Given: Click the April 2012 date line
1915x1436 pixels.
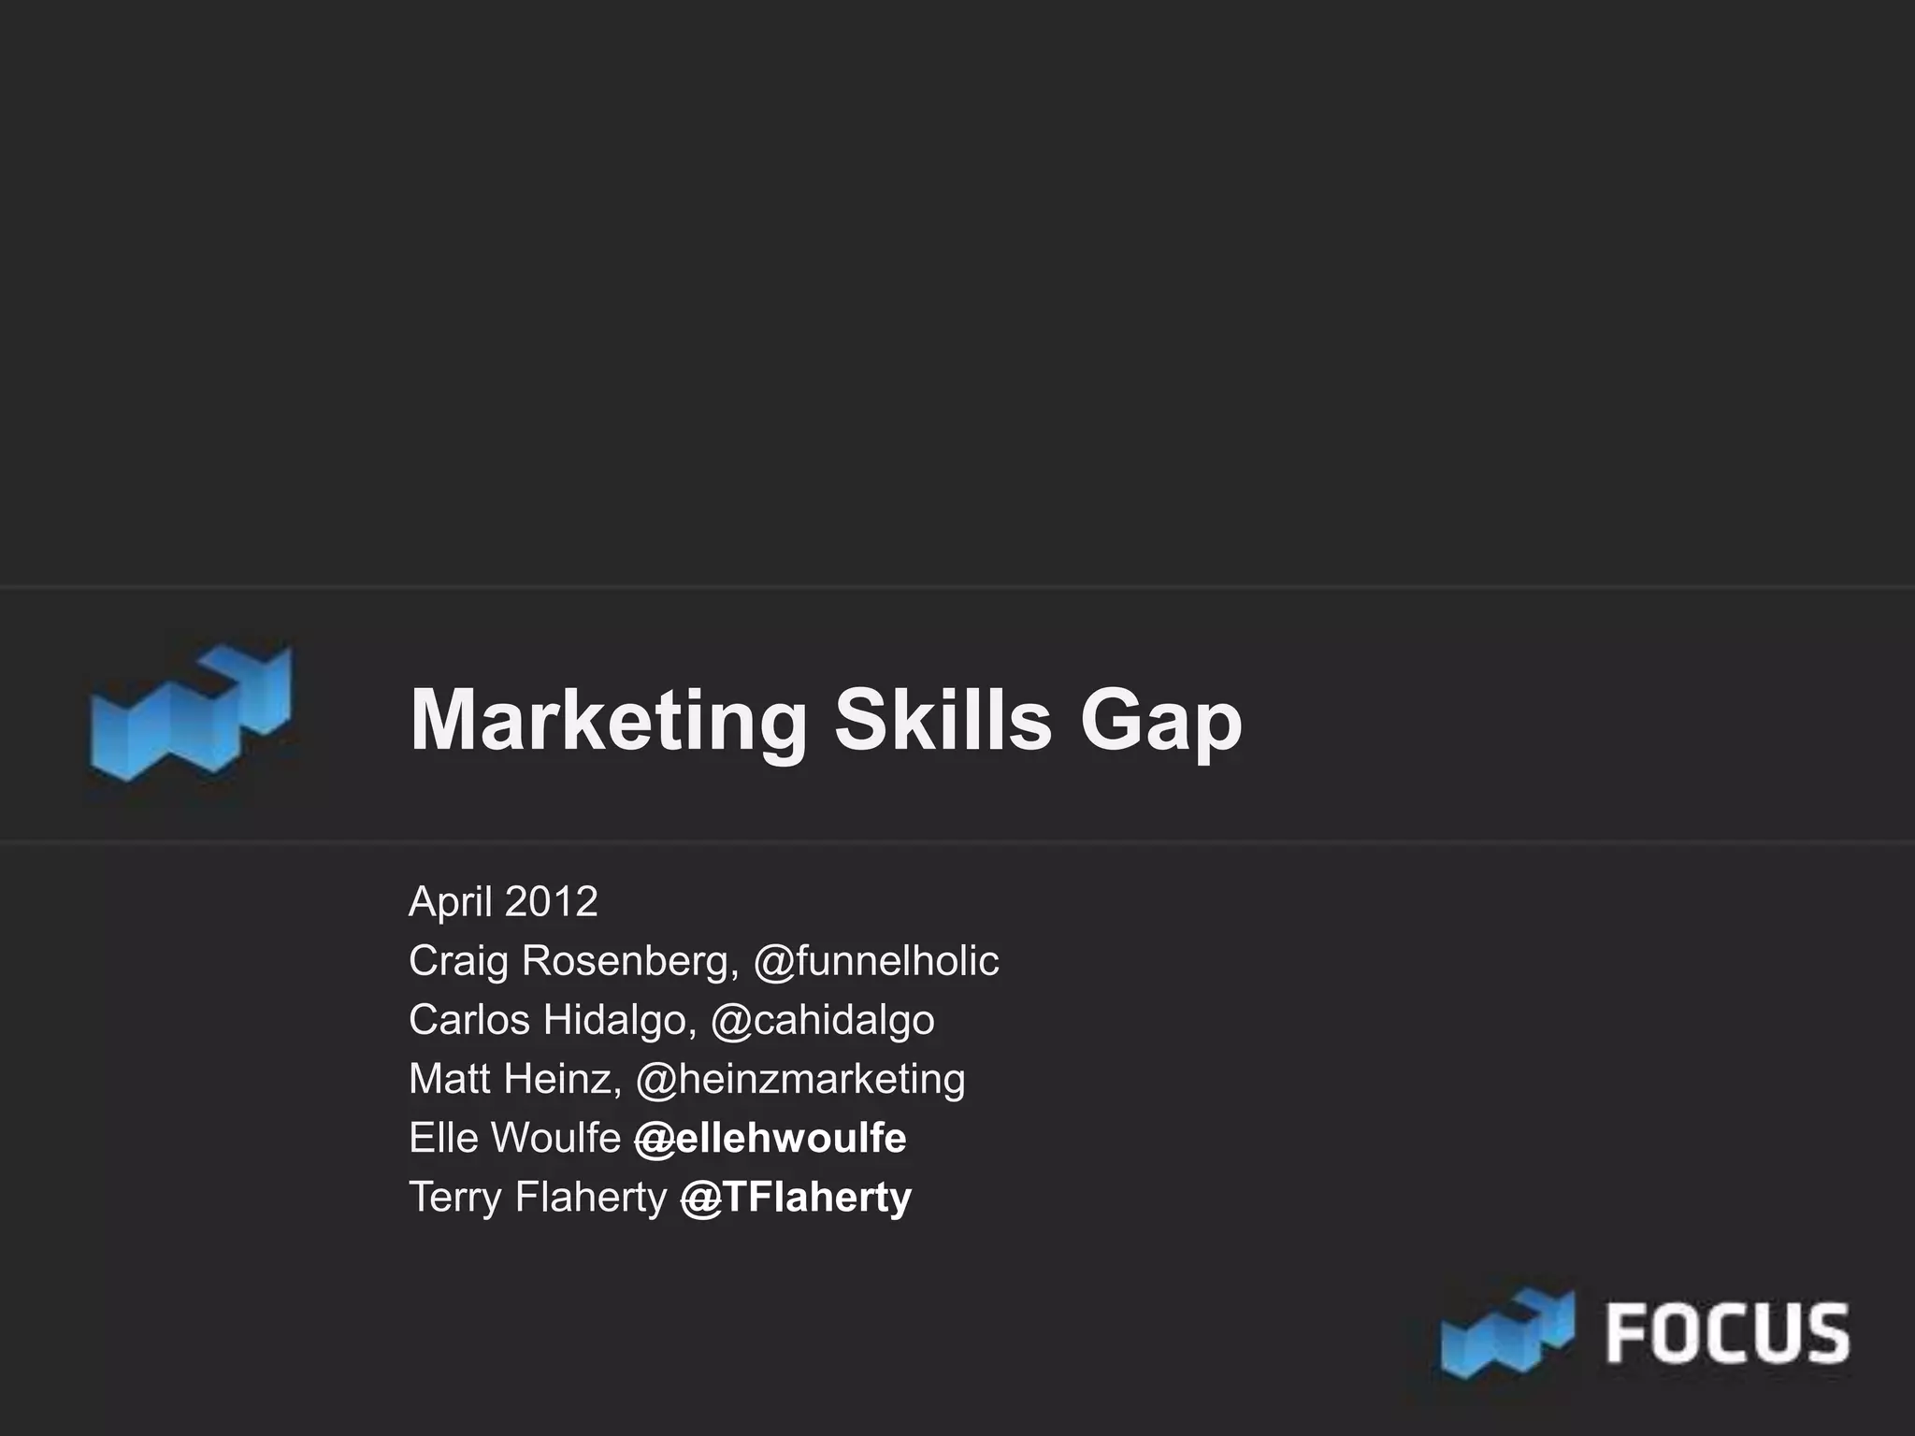Looking at the screenshot, I should coord(503,902).
